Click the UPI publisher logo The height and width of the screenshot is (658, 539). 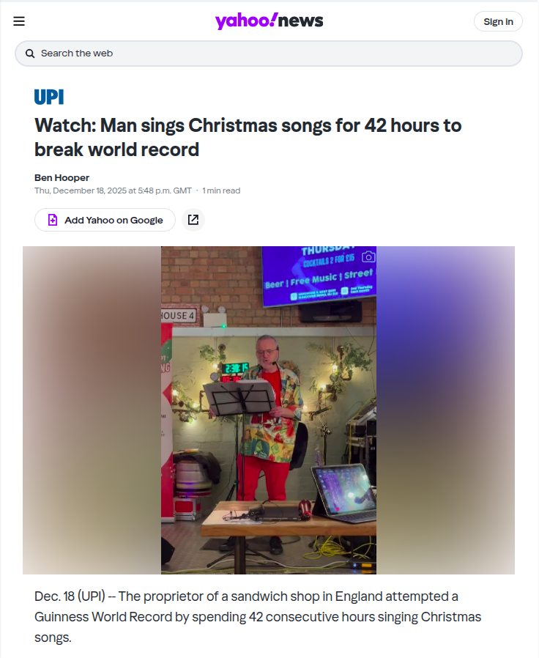click(x=49, y=97)
